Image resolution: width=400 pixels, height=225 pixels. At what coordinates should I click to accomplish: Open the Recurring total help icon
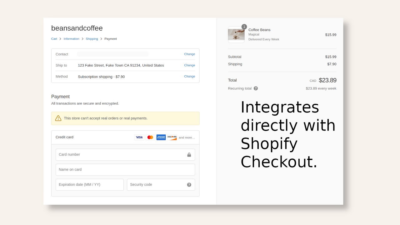(256, 88)
